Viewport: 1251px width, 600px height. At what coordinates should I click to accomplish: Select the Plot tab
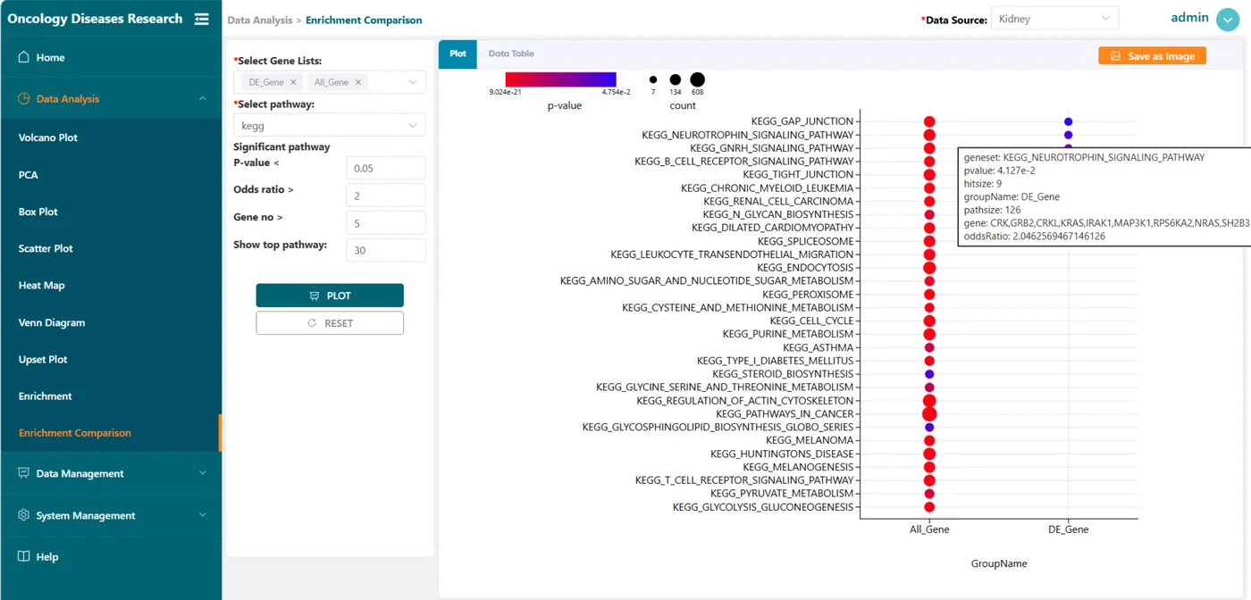click(x=458, y=54)
